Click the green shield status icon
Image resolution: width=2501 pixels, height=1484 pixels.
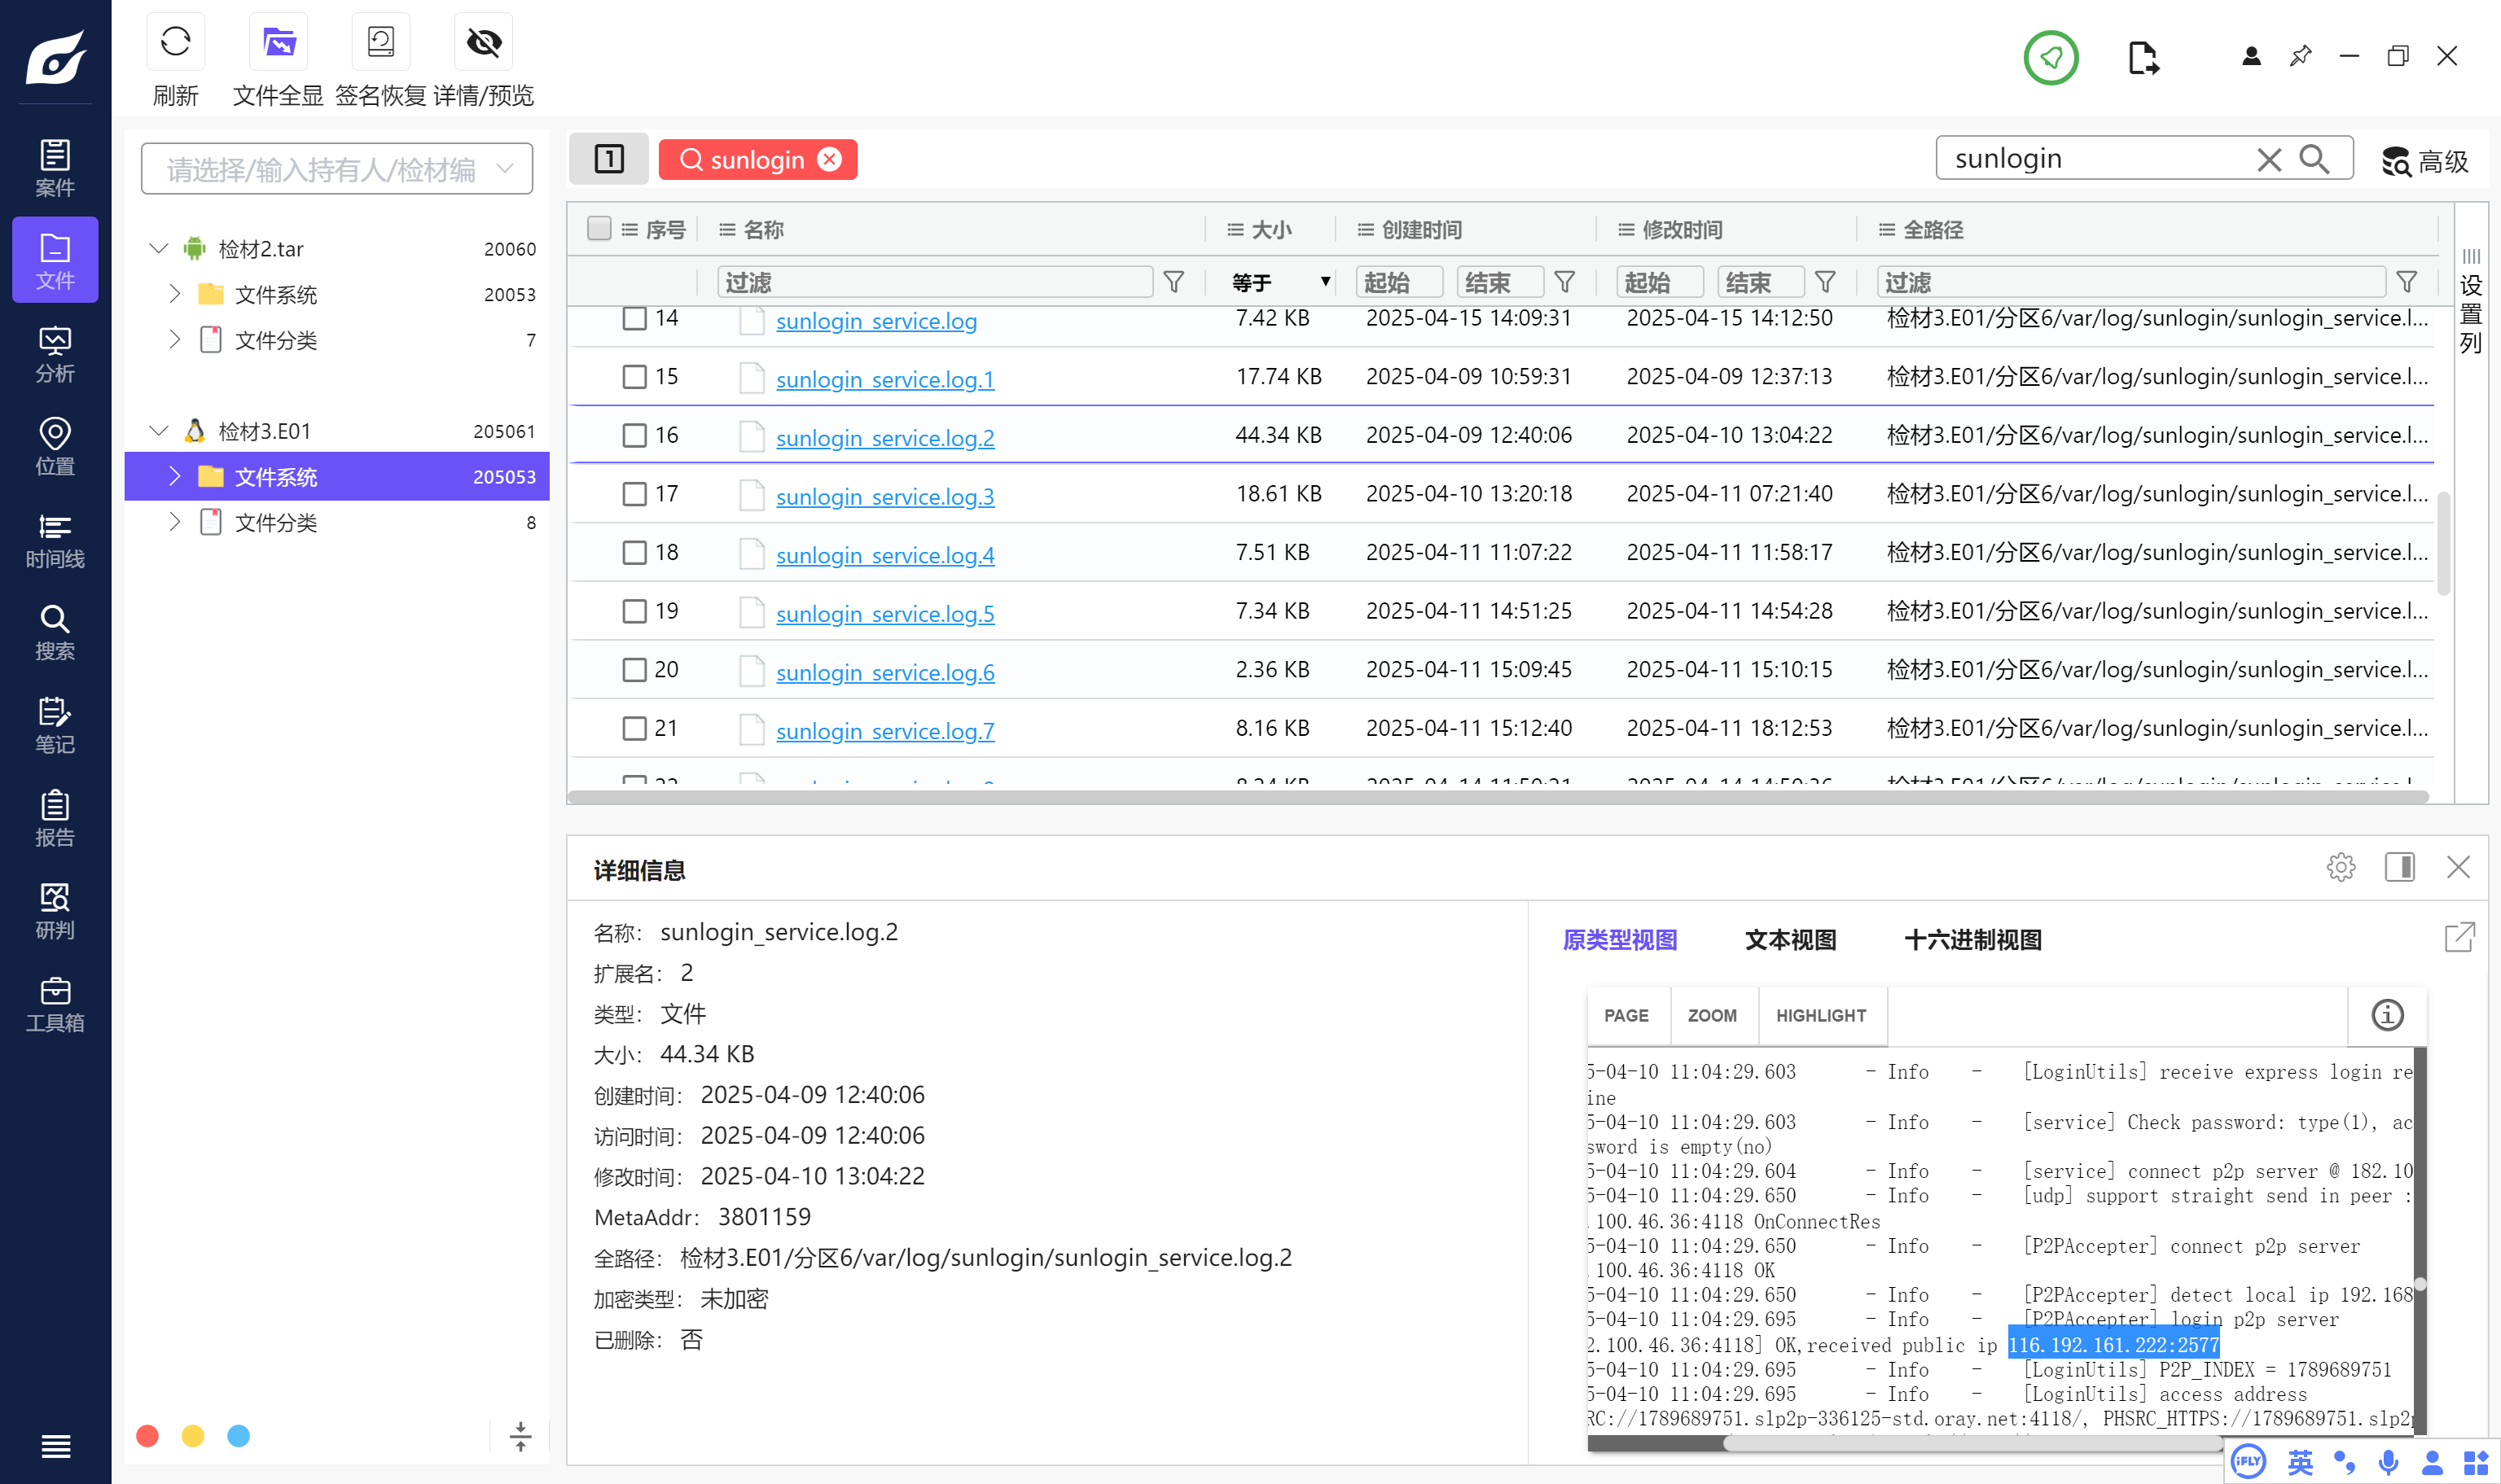(2051, 57)
